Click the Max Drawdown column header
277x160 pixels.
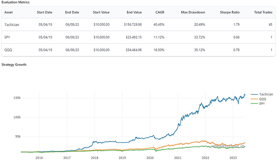click(x=193, y=12)
